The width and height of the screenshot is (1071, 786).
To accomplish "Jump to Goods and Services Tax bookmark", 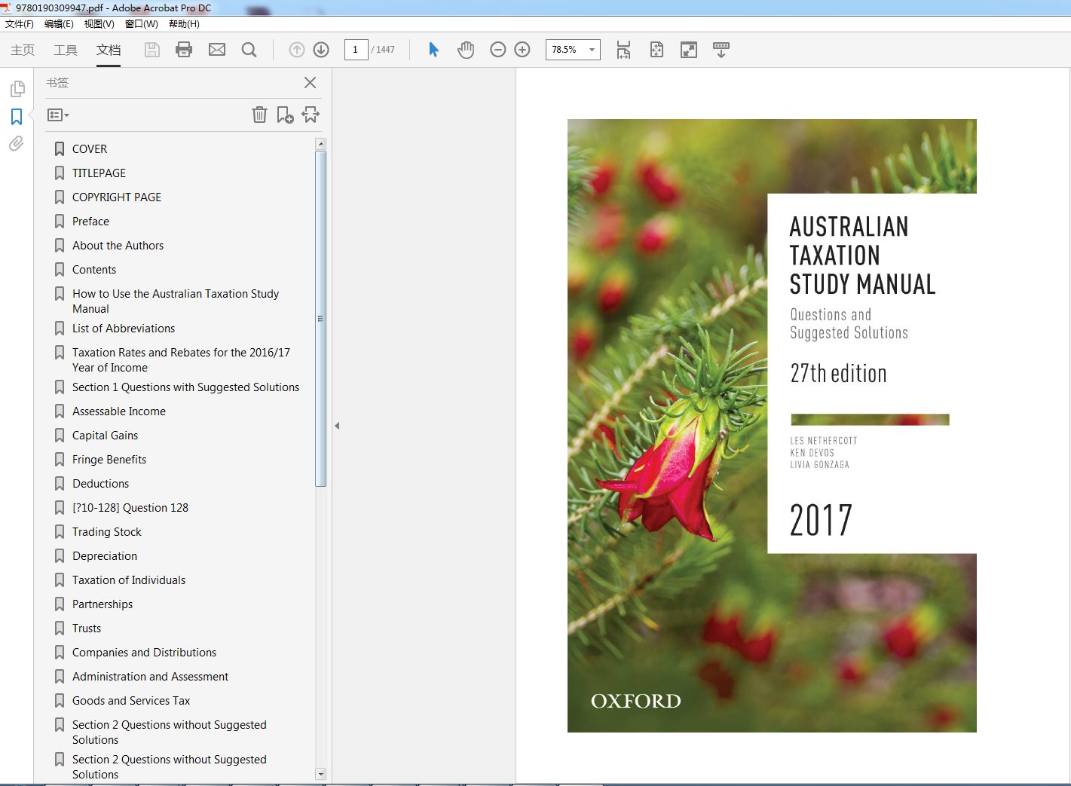I will [x=131, y=701].
